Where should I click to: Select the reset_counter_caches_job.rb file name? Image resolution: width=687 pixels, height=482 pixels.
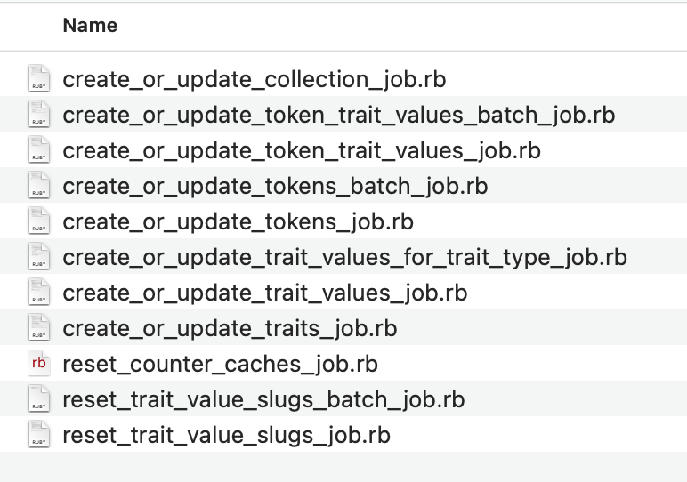coord(220,364)
